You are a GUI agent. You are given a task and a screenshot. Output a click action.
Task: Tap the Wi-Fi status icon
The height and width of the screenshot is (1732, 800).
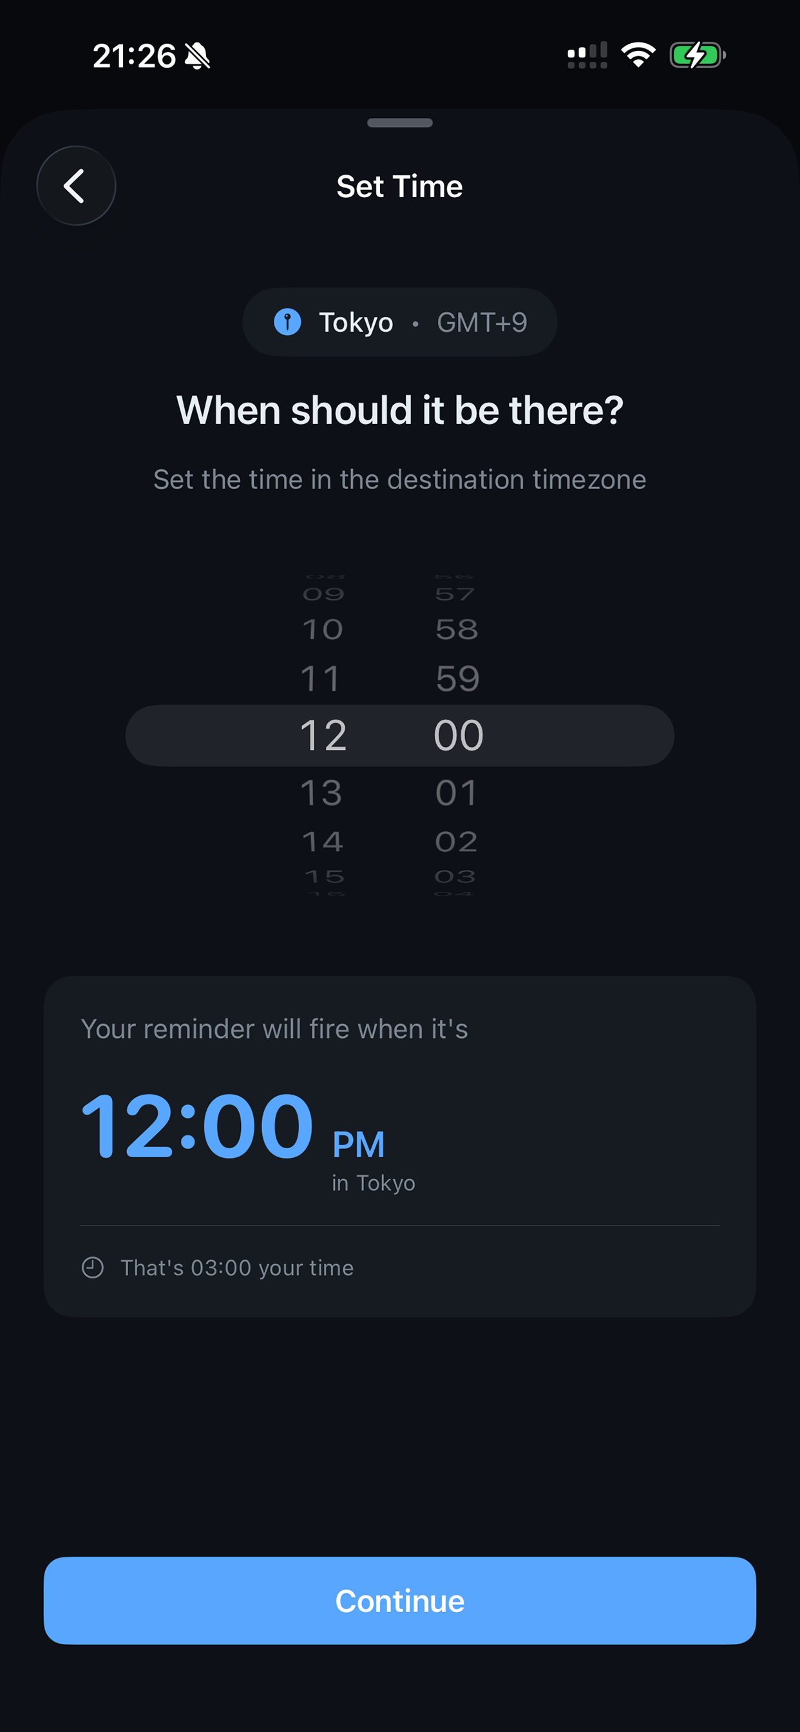(x=638, y=55)
